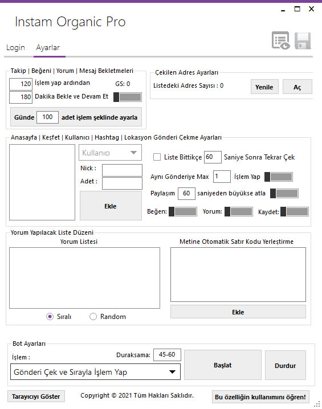Toggle the Dakika Bekle ve Devam Et switch

click(128, 97)
